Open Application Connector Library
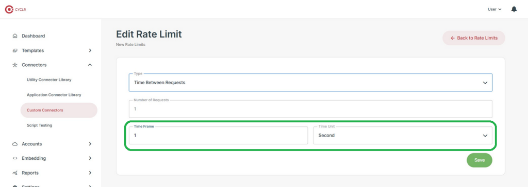Screen dimensions: 528x187 [54, 95]
